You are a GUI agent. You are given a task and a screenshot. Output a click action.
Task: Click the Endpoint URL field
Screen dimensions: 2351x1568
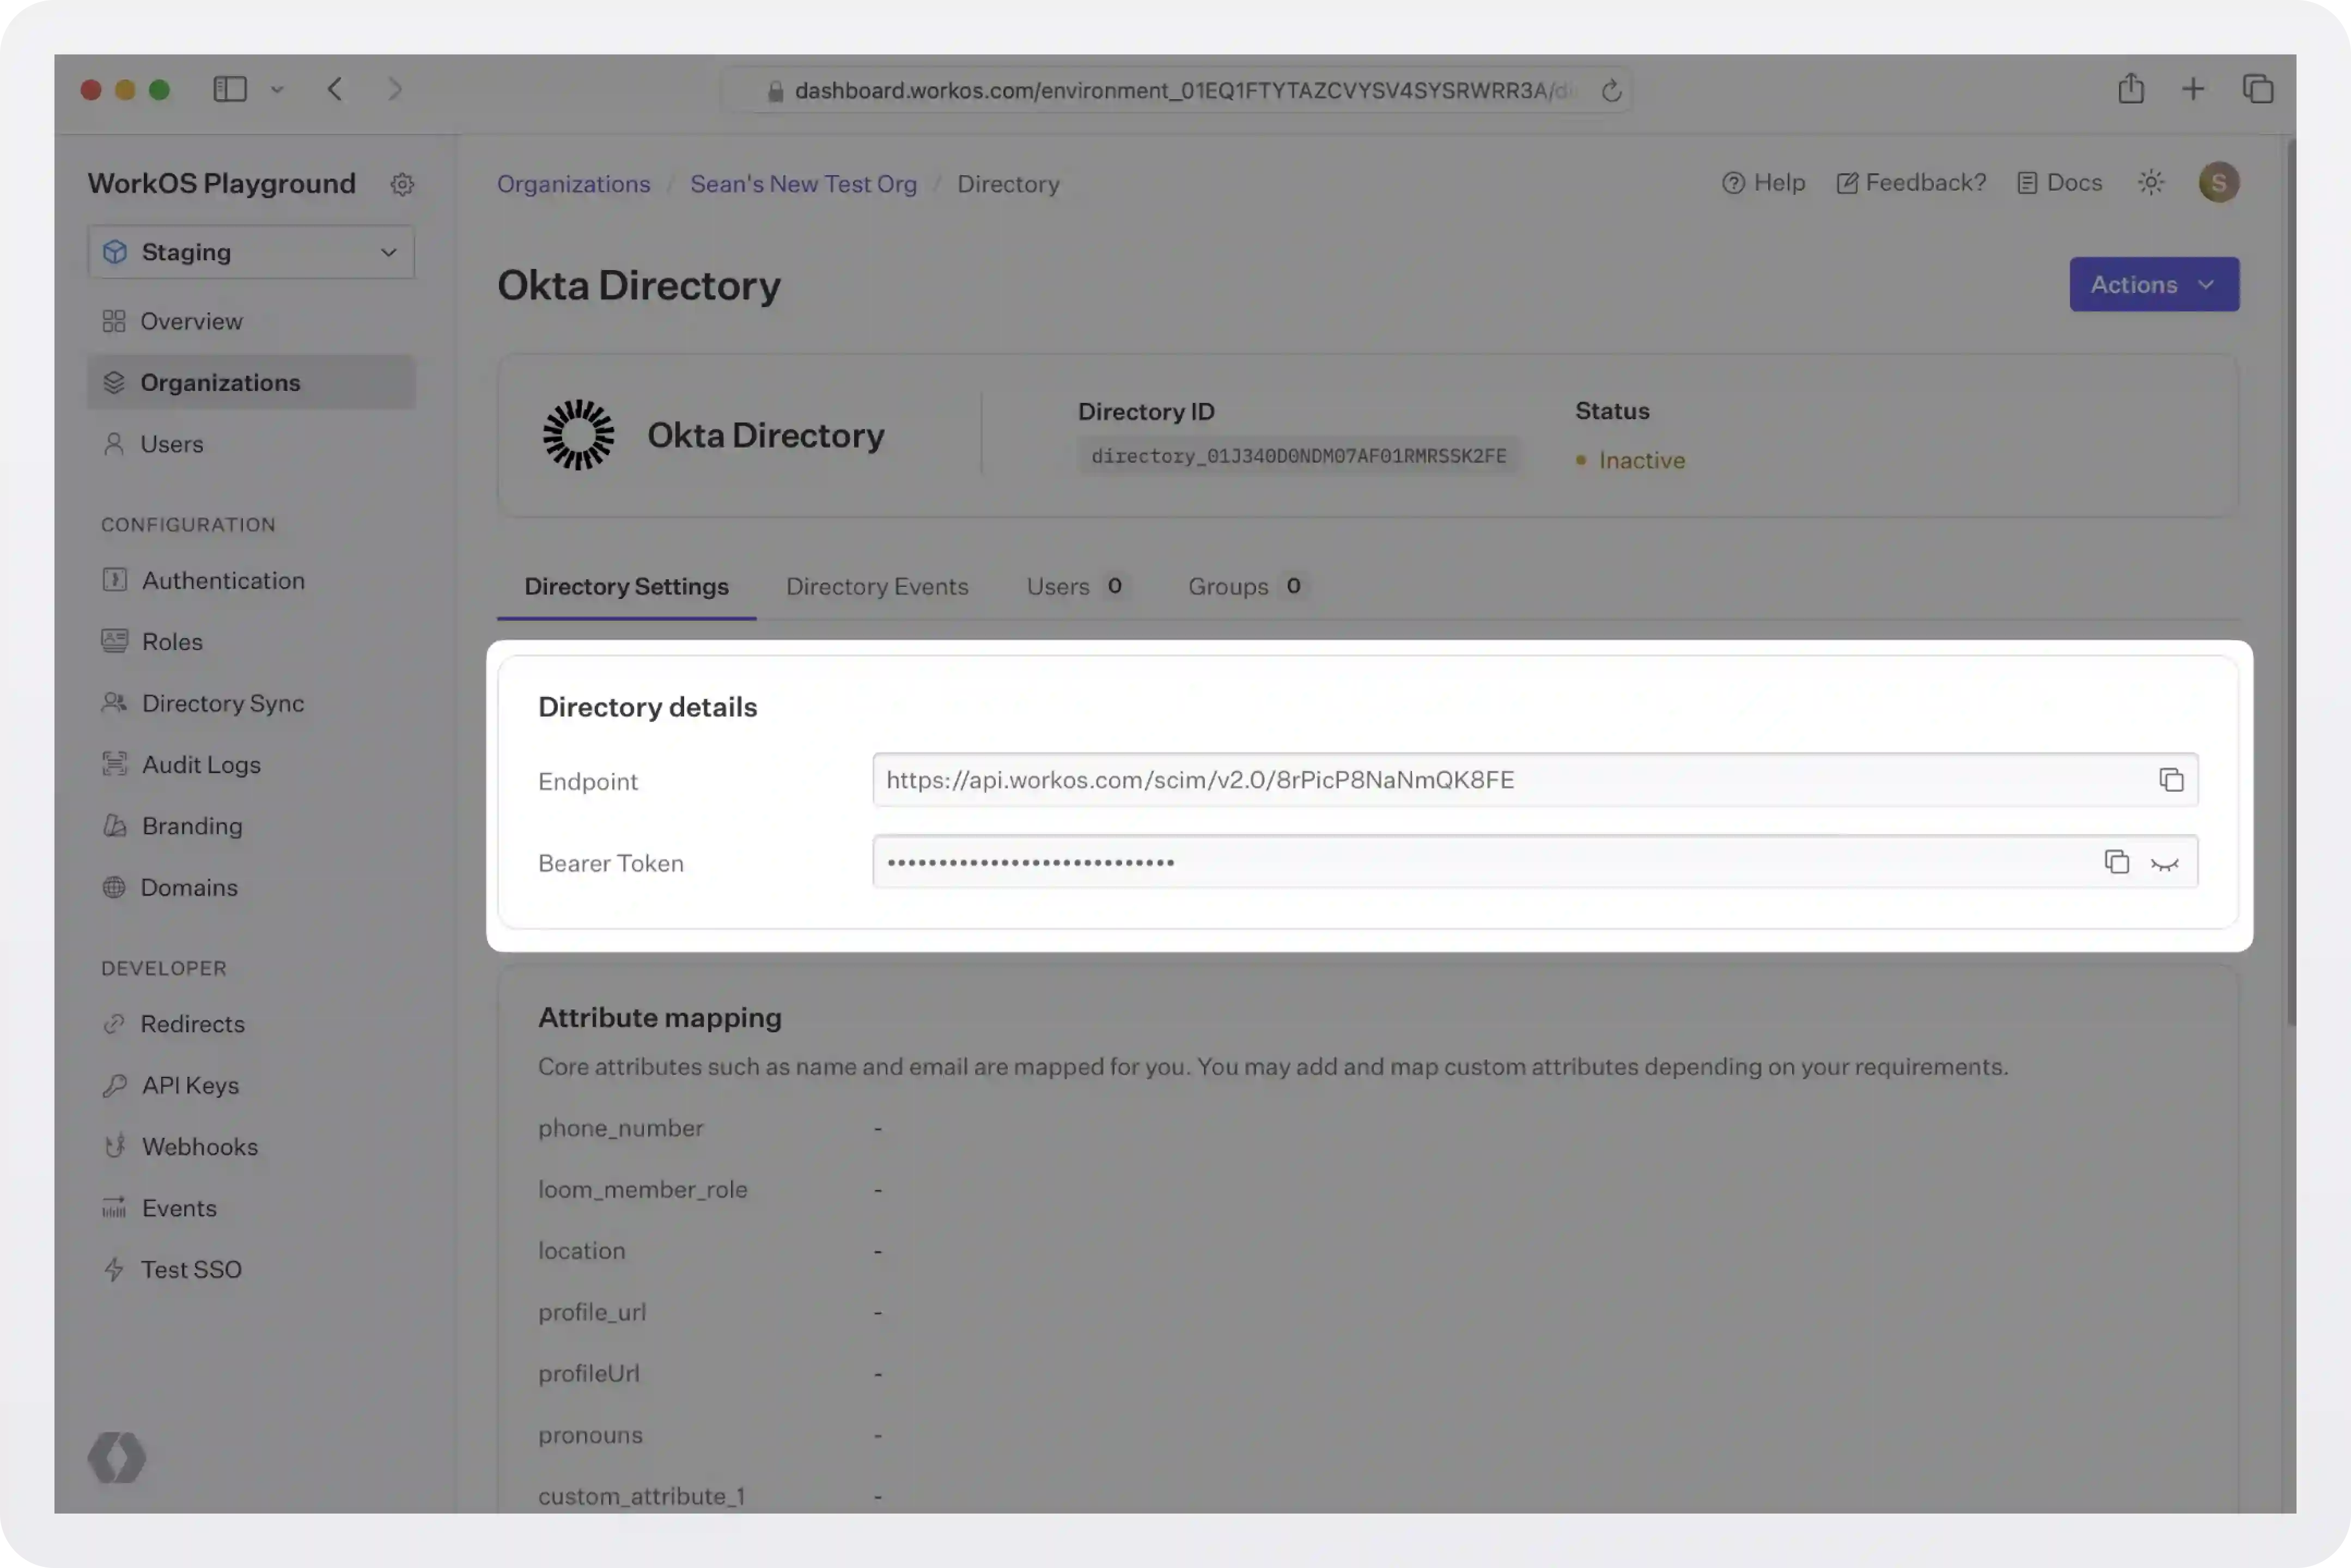point(1501,780)
